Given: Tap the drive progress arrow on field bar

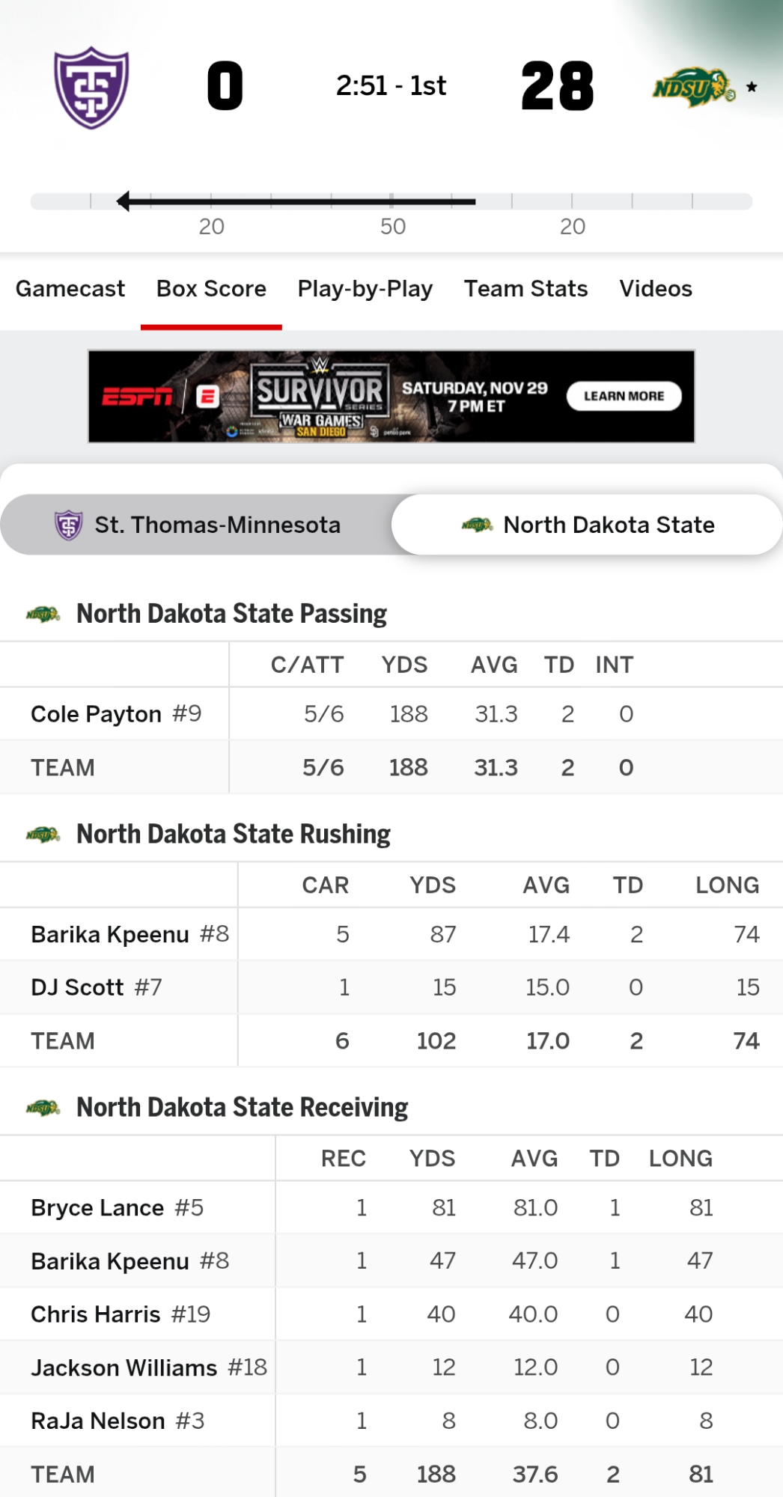Looking at the screenshot, I should (124, 201).
